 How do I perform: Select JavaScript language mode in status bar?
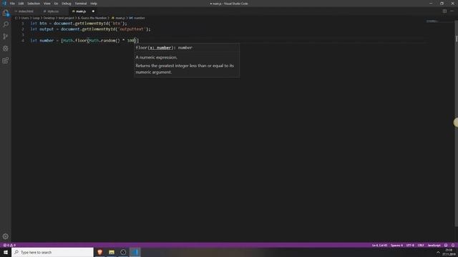pyautogui.click(x=434, y=245)
